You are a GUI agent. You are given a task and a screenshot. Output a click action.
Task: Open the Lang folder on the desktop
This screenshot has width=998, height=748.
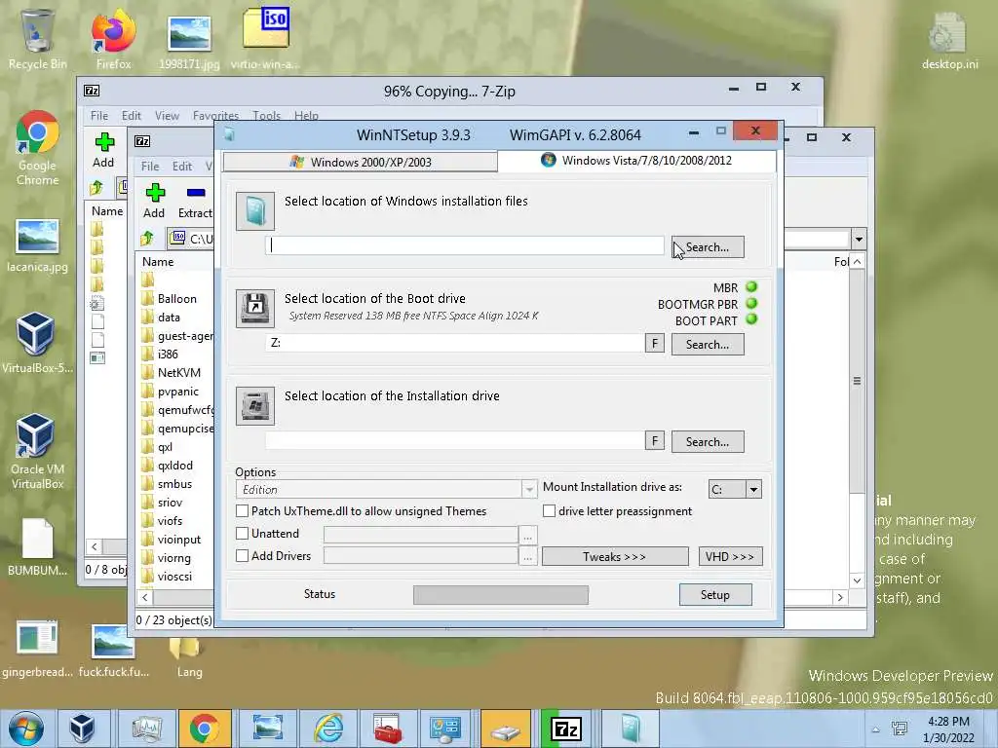click(189, 655)
